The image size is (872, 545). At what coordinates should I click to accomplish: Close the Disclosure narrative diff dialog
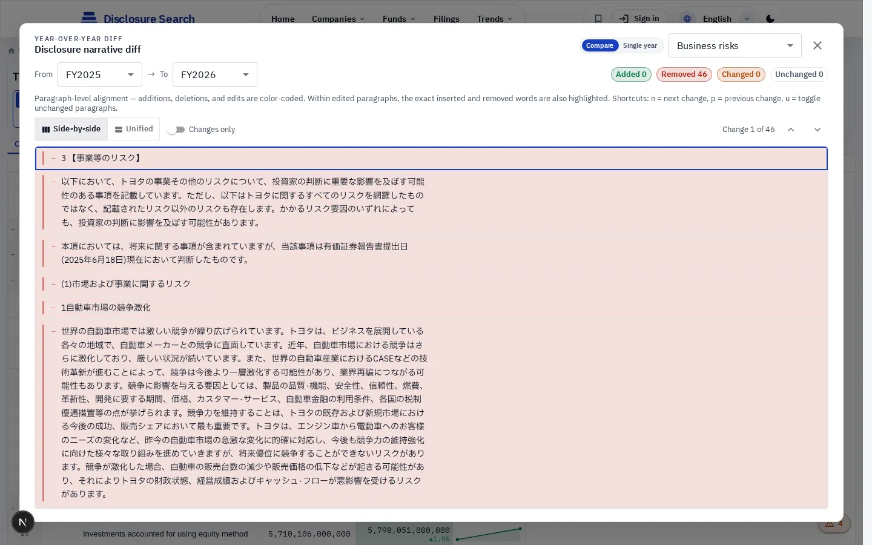817,45
